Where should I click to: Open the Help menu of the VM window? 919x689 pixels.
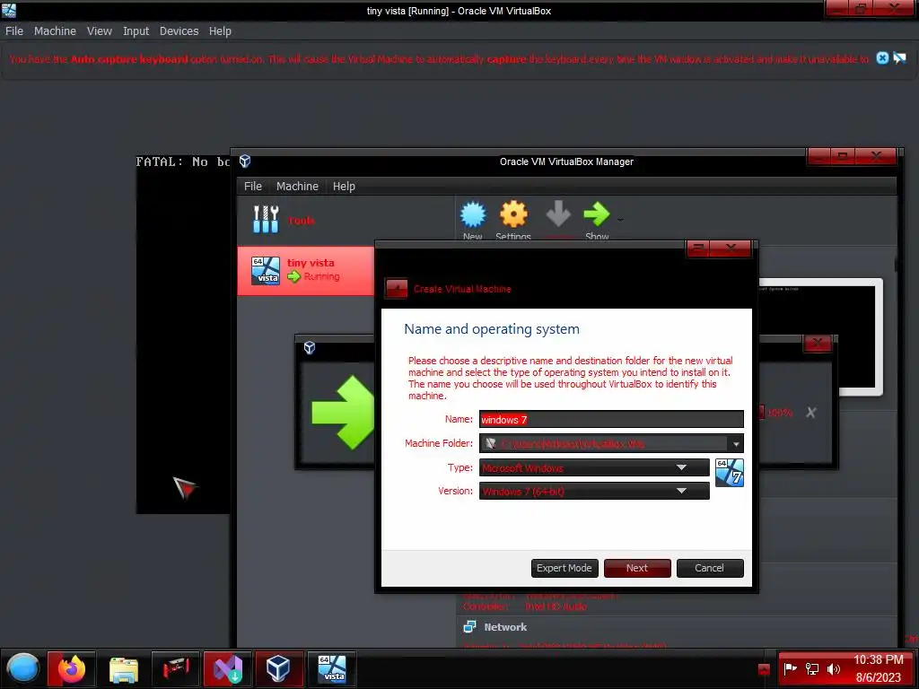(x=220, y=31)
